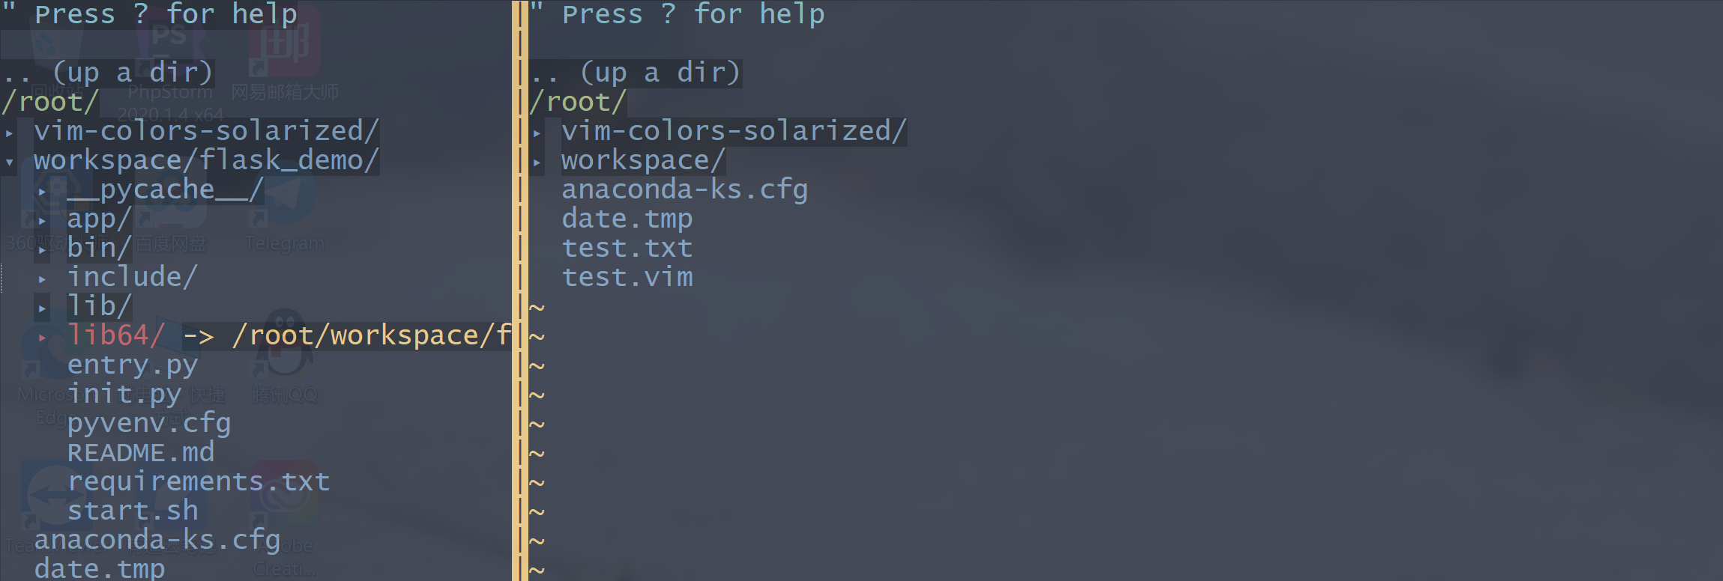Click the workspace/flask_demo/ folder name

click(x=206, y=161)
